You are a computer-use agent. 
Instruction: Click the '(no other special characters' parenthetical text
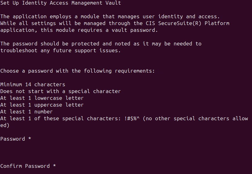[186, 119]
